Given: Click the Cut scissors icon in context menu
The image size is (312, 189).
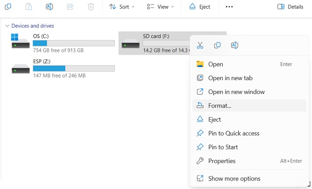Looking at the screenshot, I should [x=200, y=45].
